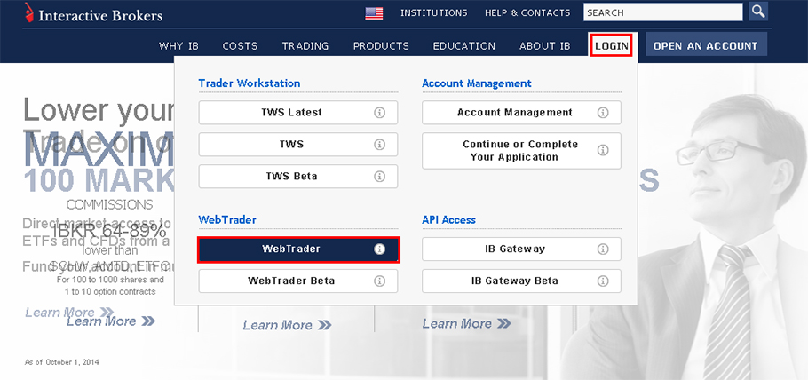The height and width of the screenshot is (380, 808).
Task: Open WebTrader Beta
Action: [297, 281]
